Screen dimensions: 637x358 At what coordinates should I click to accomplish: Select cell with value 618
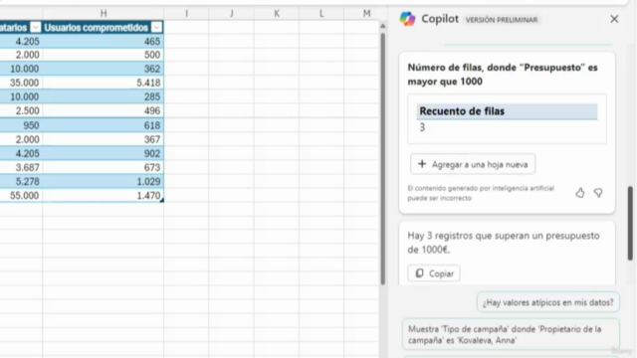click(x=104, y=125)
